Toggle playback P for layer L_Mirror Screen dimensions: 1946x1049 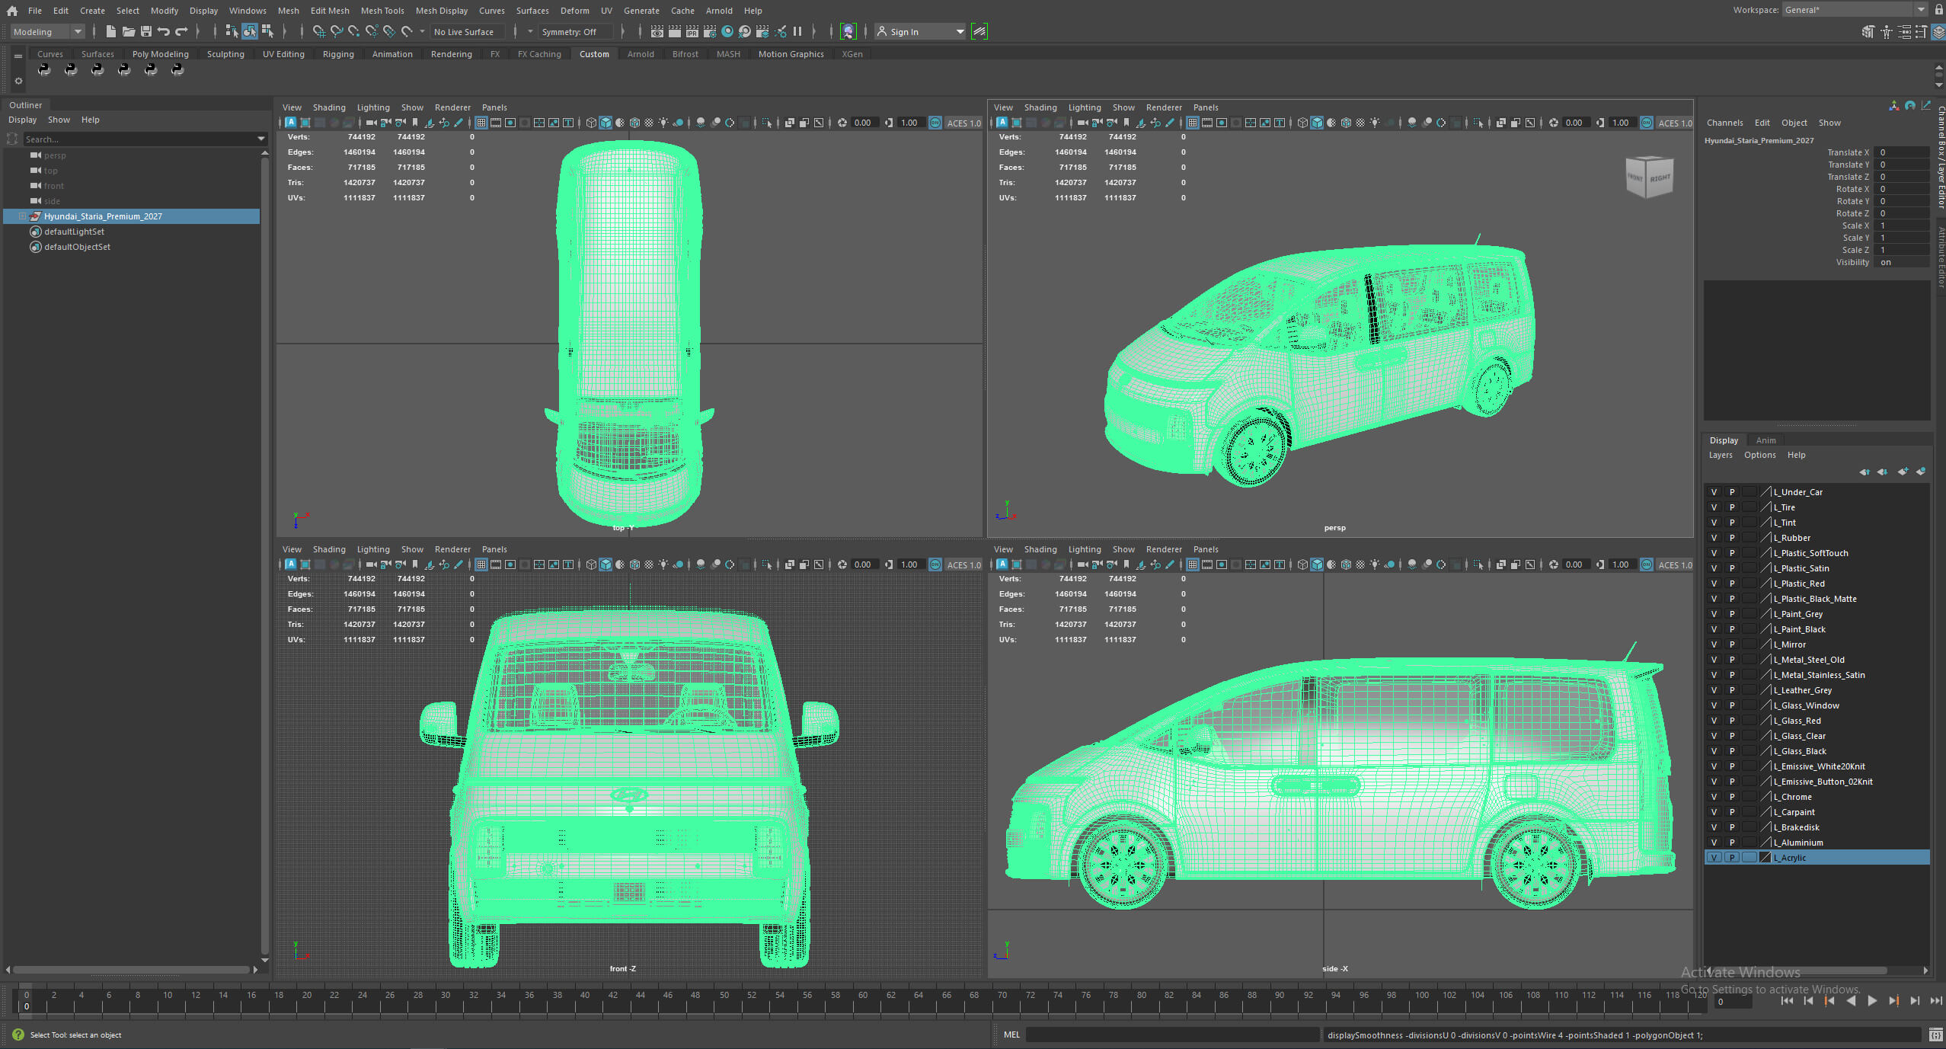pos(1732,644)
